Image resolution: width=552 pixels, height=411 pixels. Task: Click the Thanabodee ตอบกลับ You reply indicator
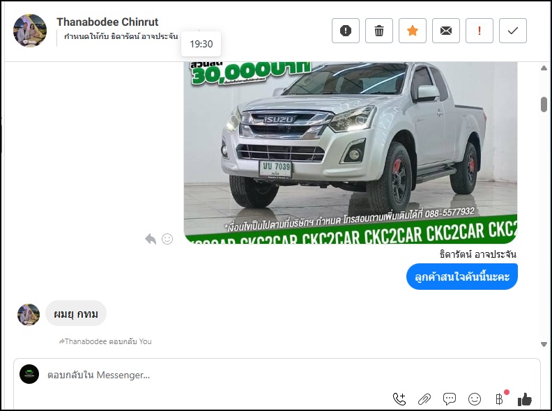click(105, 341)
